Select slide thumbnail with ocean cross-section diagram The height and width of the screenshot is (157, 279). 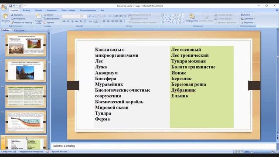pos(26,122)
